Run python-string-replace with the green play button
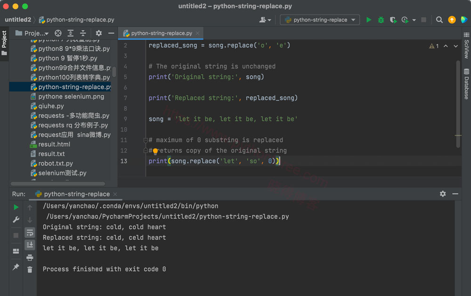This screenshot has width=471, height=296. click(x=369, y=20)
